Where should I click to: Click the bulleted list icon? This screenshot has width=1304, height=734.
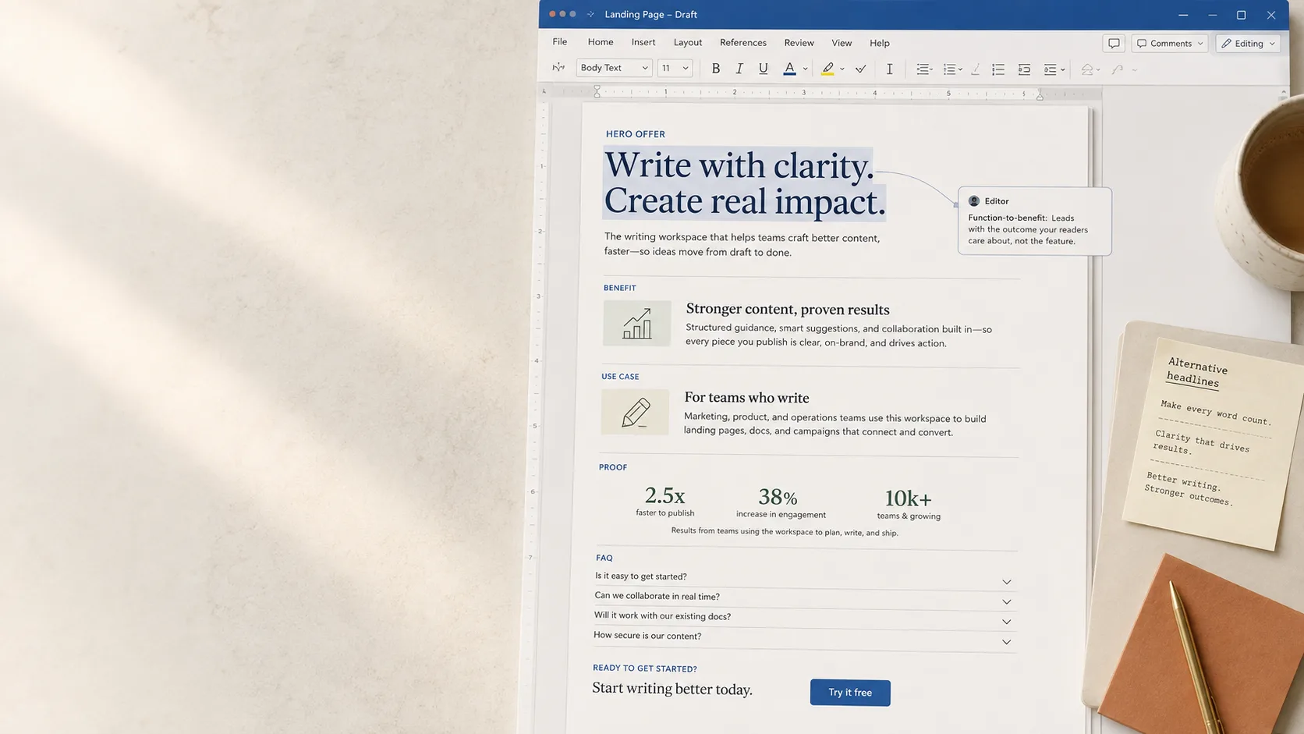point(997,69)
